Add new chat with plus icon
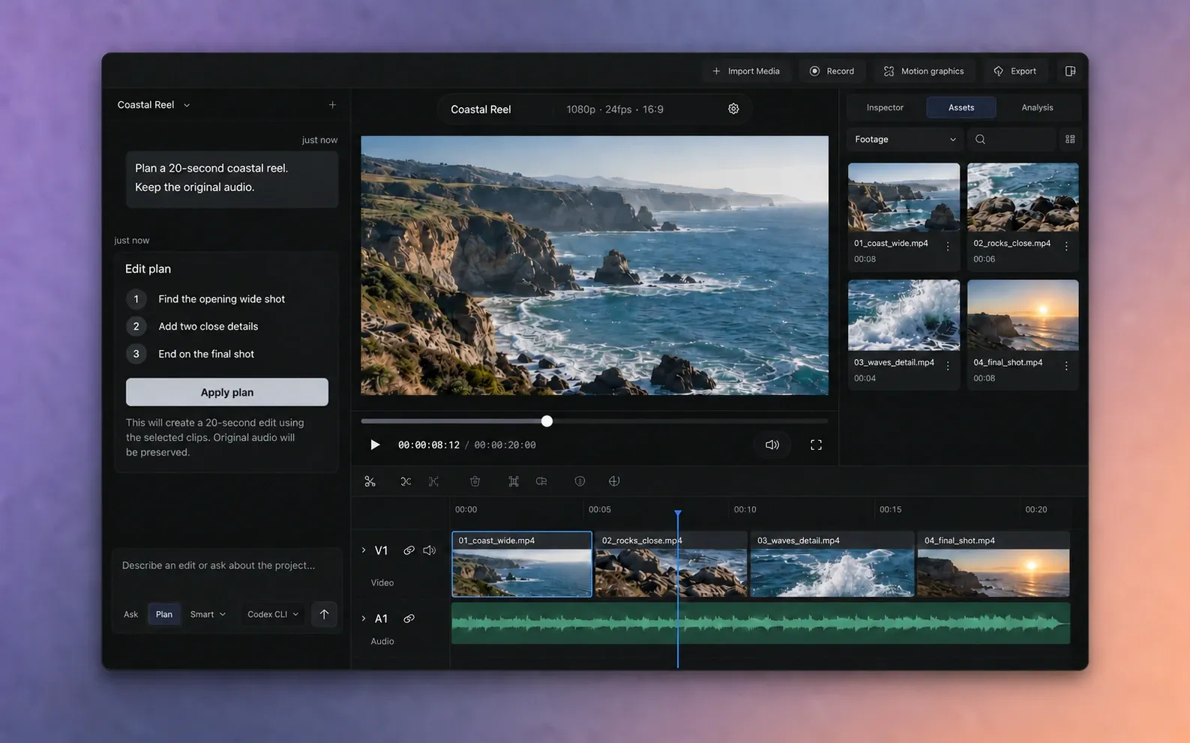The height and width of the screenshot is (743, 1190). click(332, 105)
